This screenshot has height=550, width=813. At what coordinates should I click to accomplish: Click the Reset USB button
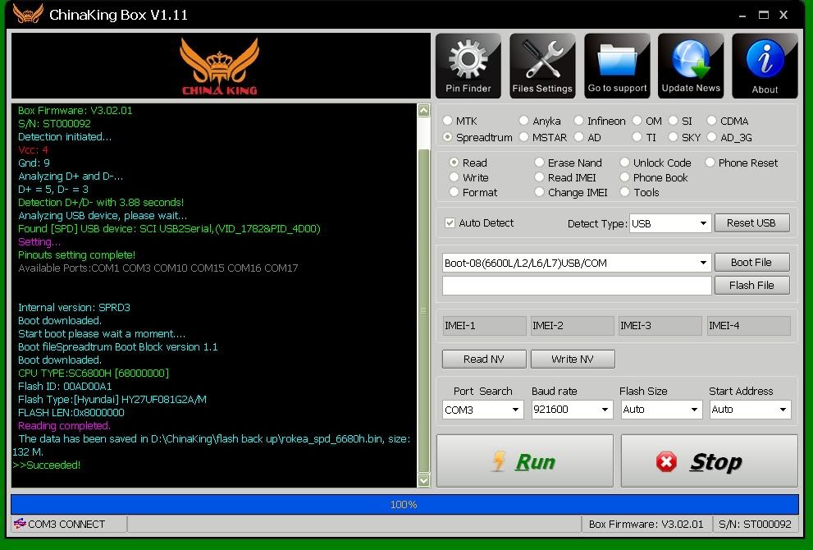[x=751, y=223]
